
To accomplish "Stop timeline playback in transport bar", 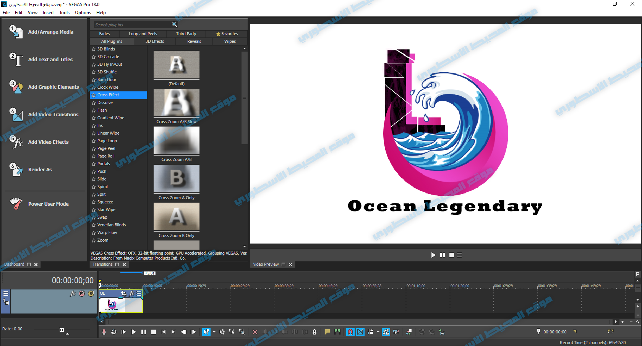I will tap(153, 332).
